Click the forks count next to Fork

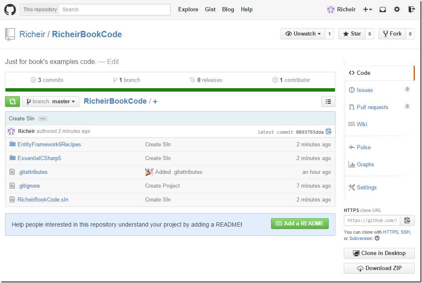[x=410, y=34]
